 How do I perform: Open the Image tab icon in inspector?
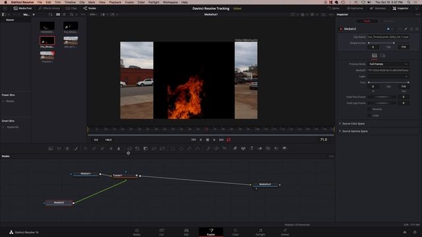pyautogui.click(x=375, y=55)
